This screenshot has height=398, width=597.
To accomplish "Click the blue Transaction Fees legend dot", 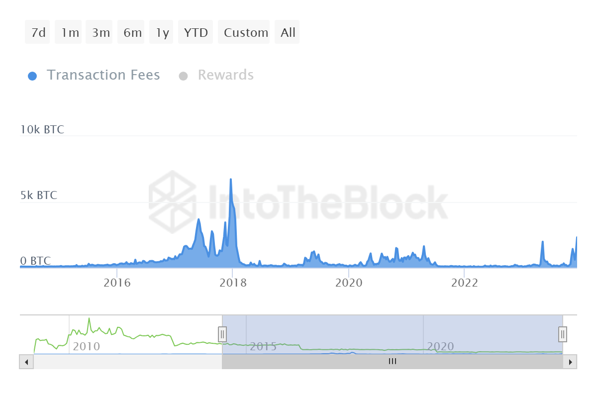I will [x=33, y=75].
